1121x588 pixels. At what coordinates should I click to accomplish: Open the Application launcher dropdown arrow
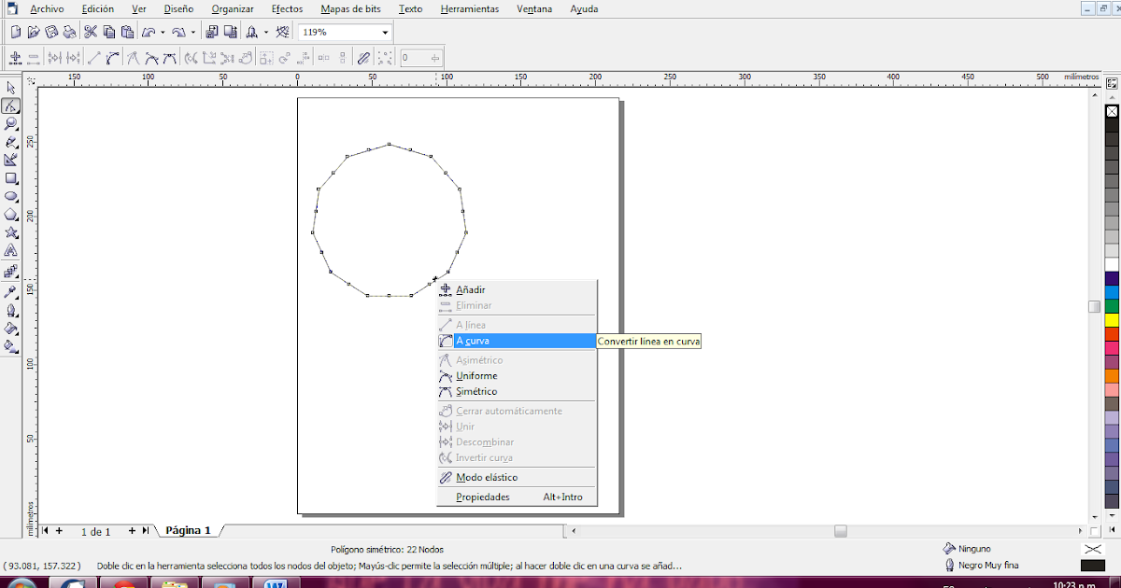[x=266, y=32]
